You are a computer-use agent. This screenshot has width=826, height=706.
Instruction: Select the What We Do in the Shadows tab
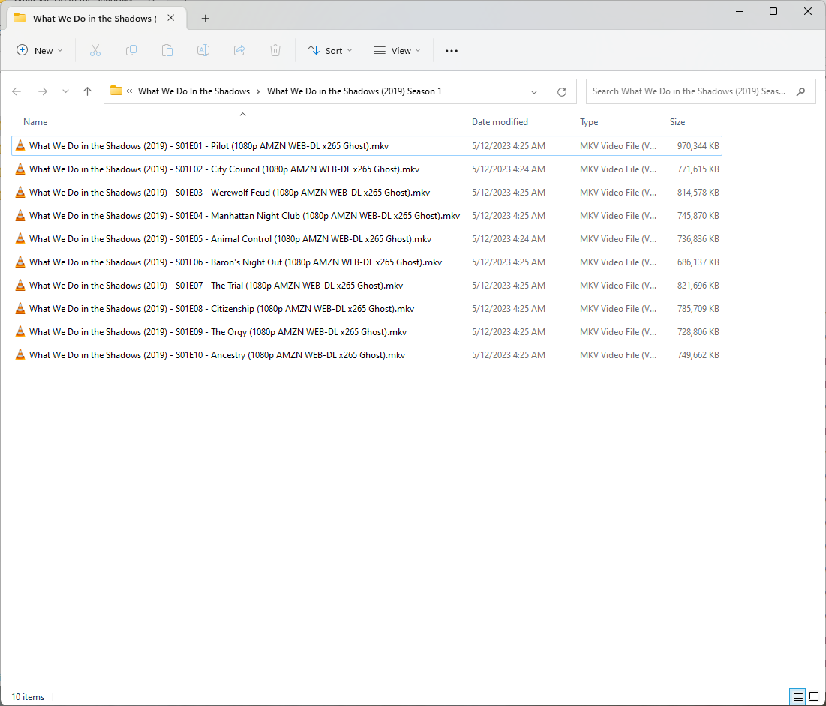(95, 19)
